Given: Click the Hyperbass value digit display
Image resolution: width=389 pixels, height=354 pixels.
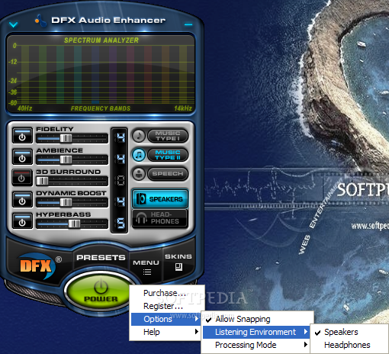Looking at the screenshot, I should click(x=120, y=224).
